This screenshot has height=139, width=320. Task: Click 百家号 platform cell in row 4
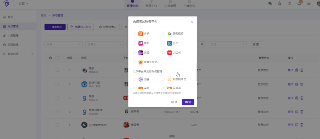coord(132,112)
